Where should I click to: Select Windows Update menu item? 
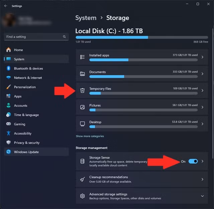pos(36,152)
